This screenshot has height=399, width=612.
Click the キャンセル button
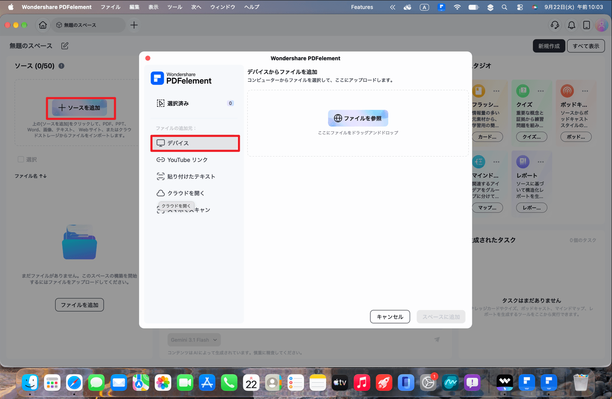pos(390,317)
